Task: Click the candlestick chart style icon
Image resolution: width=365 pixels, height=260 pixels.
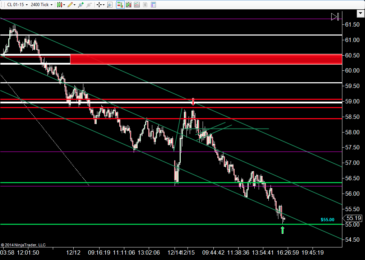Action: [60, 5]
